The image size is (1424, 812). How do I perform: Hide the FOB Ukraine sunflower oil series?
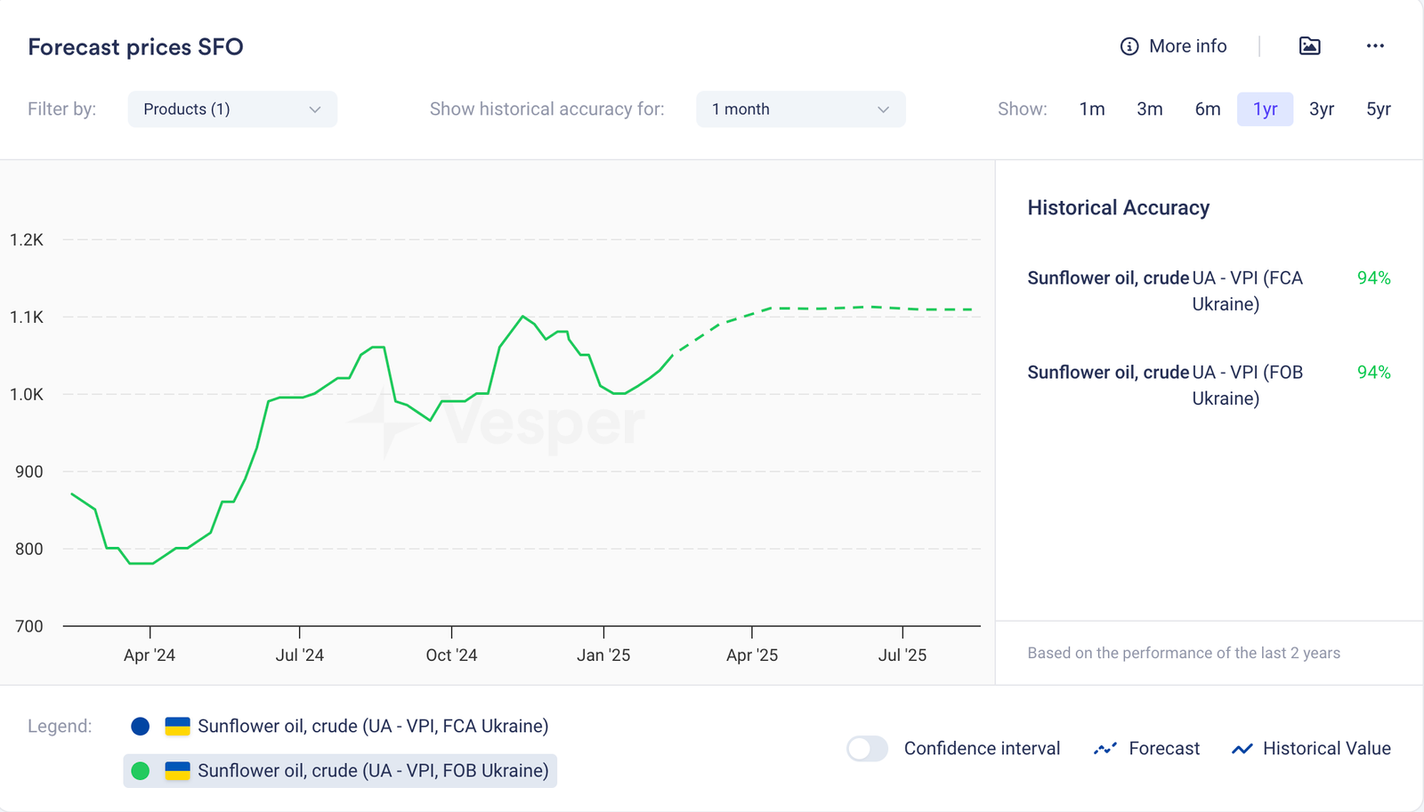click(x=372, y=771)
